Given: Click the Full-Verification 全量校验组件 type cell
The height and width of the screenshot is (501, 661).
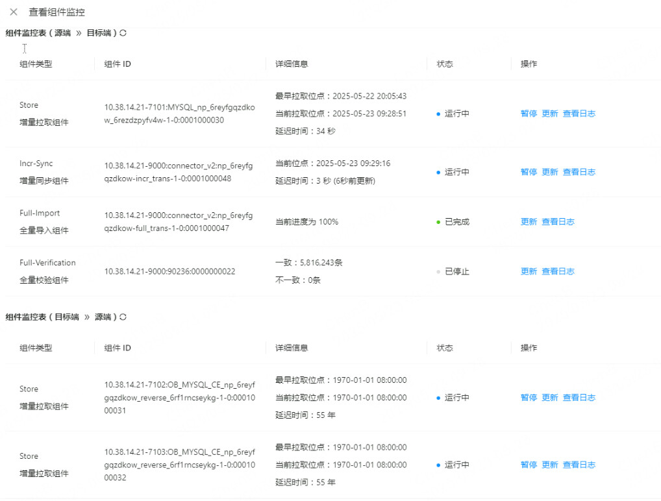Looking at the screenshot, I should (47, 271).
